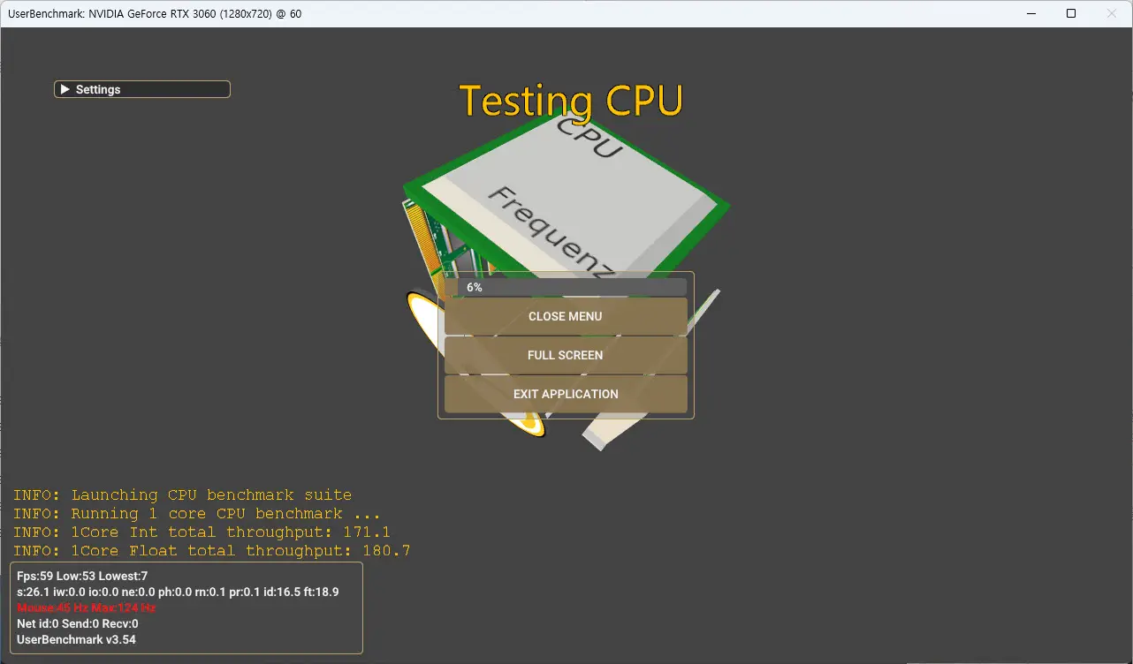This screenshot has width=1133, height=664.
Task: Click the 6% progress bar
Action: tap(566, 287)
